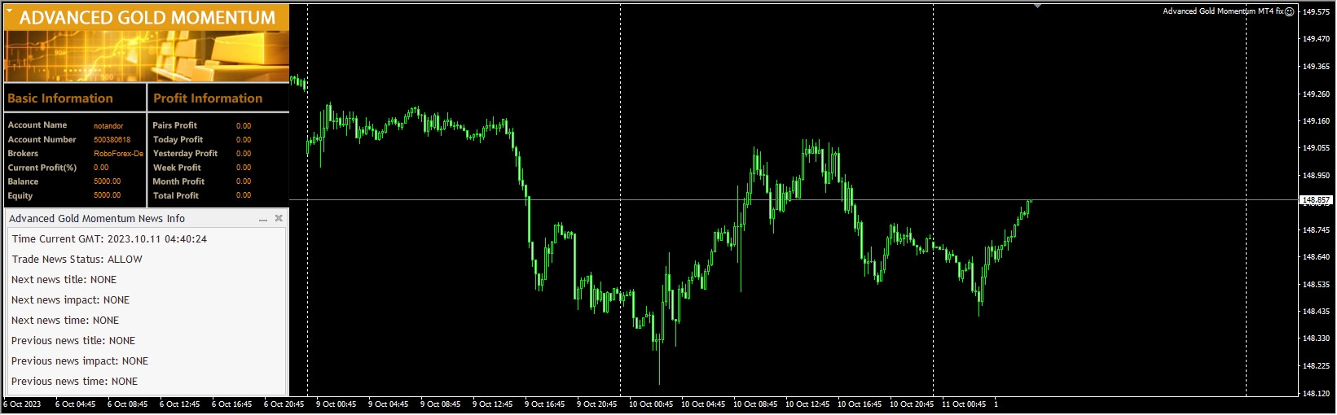Click the Next news title: NONE line
This screenshot has height=415, width=1337.
point(64,280)
